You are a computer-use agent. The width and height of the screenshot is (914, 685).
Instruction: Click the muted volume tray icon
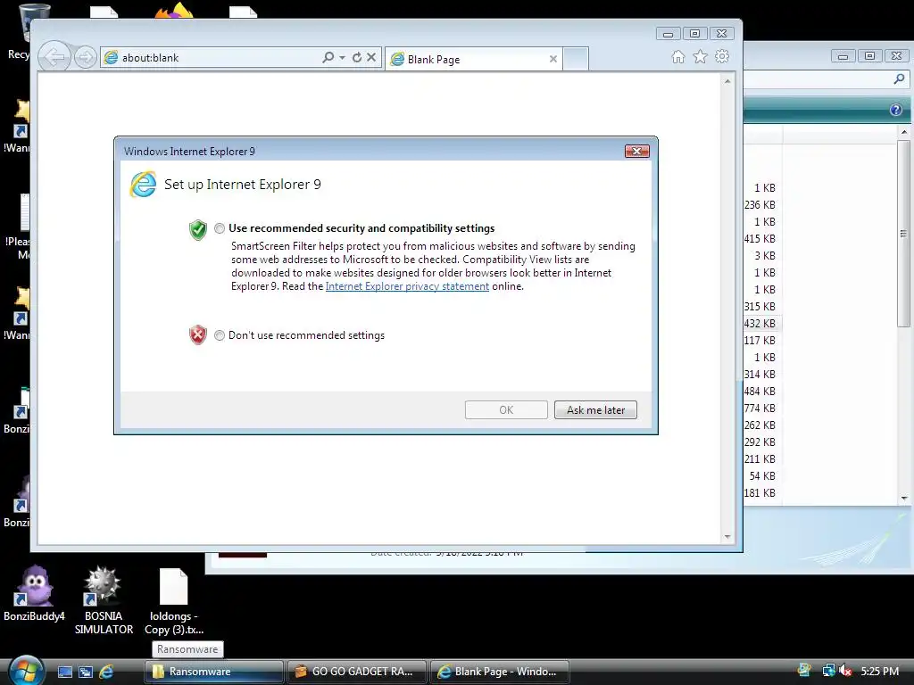(846, 671)
